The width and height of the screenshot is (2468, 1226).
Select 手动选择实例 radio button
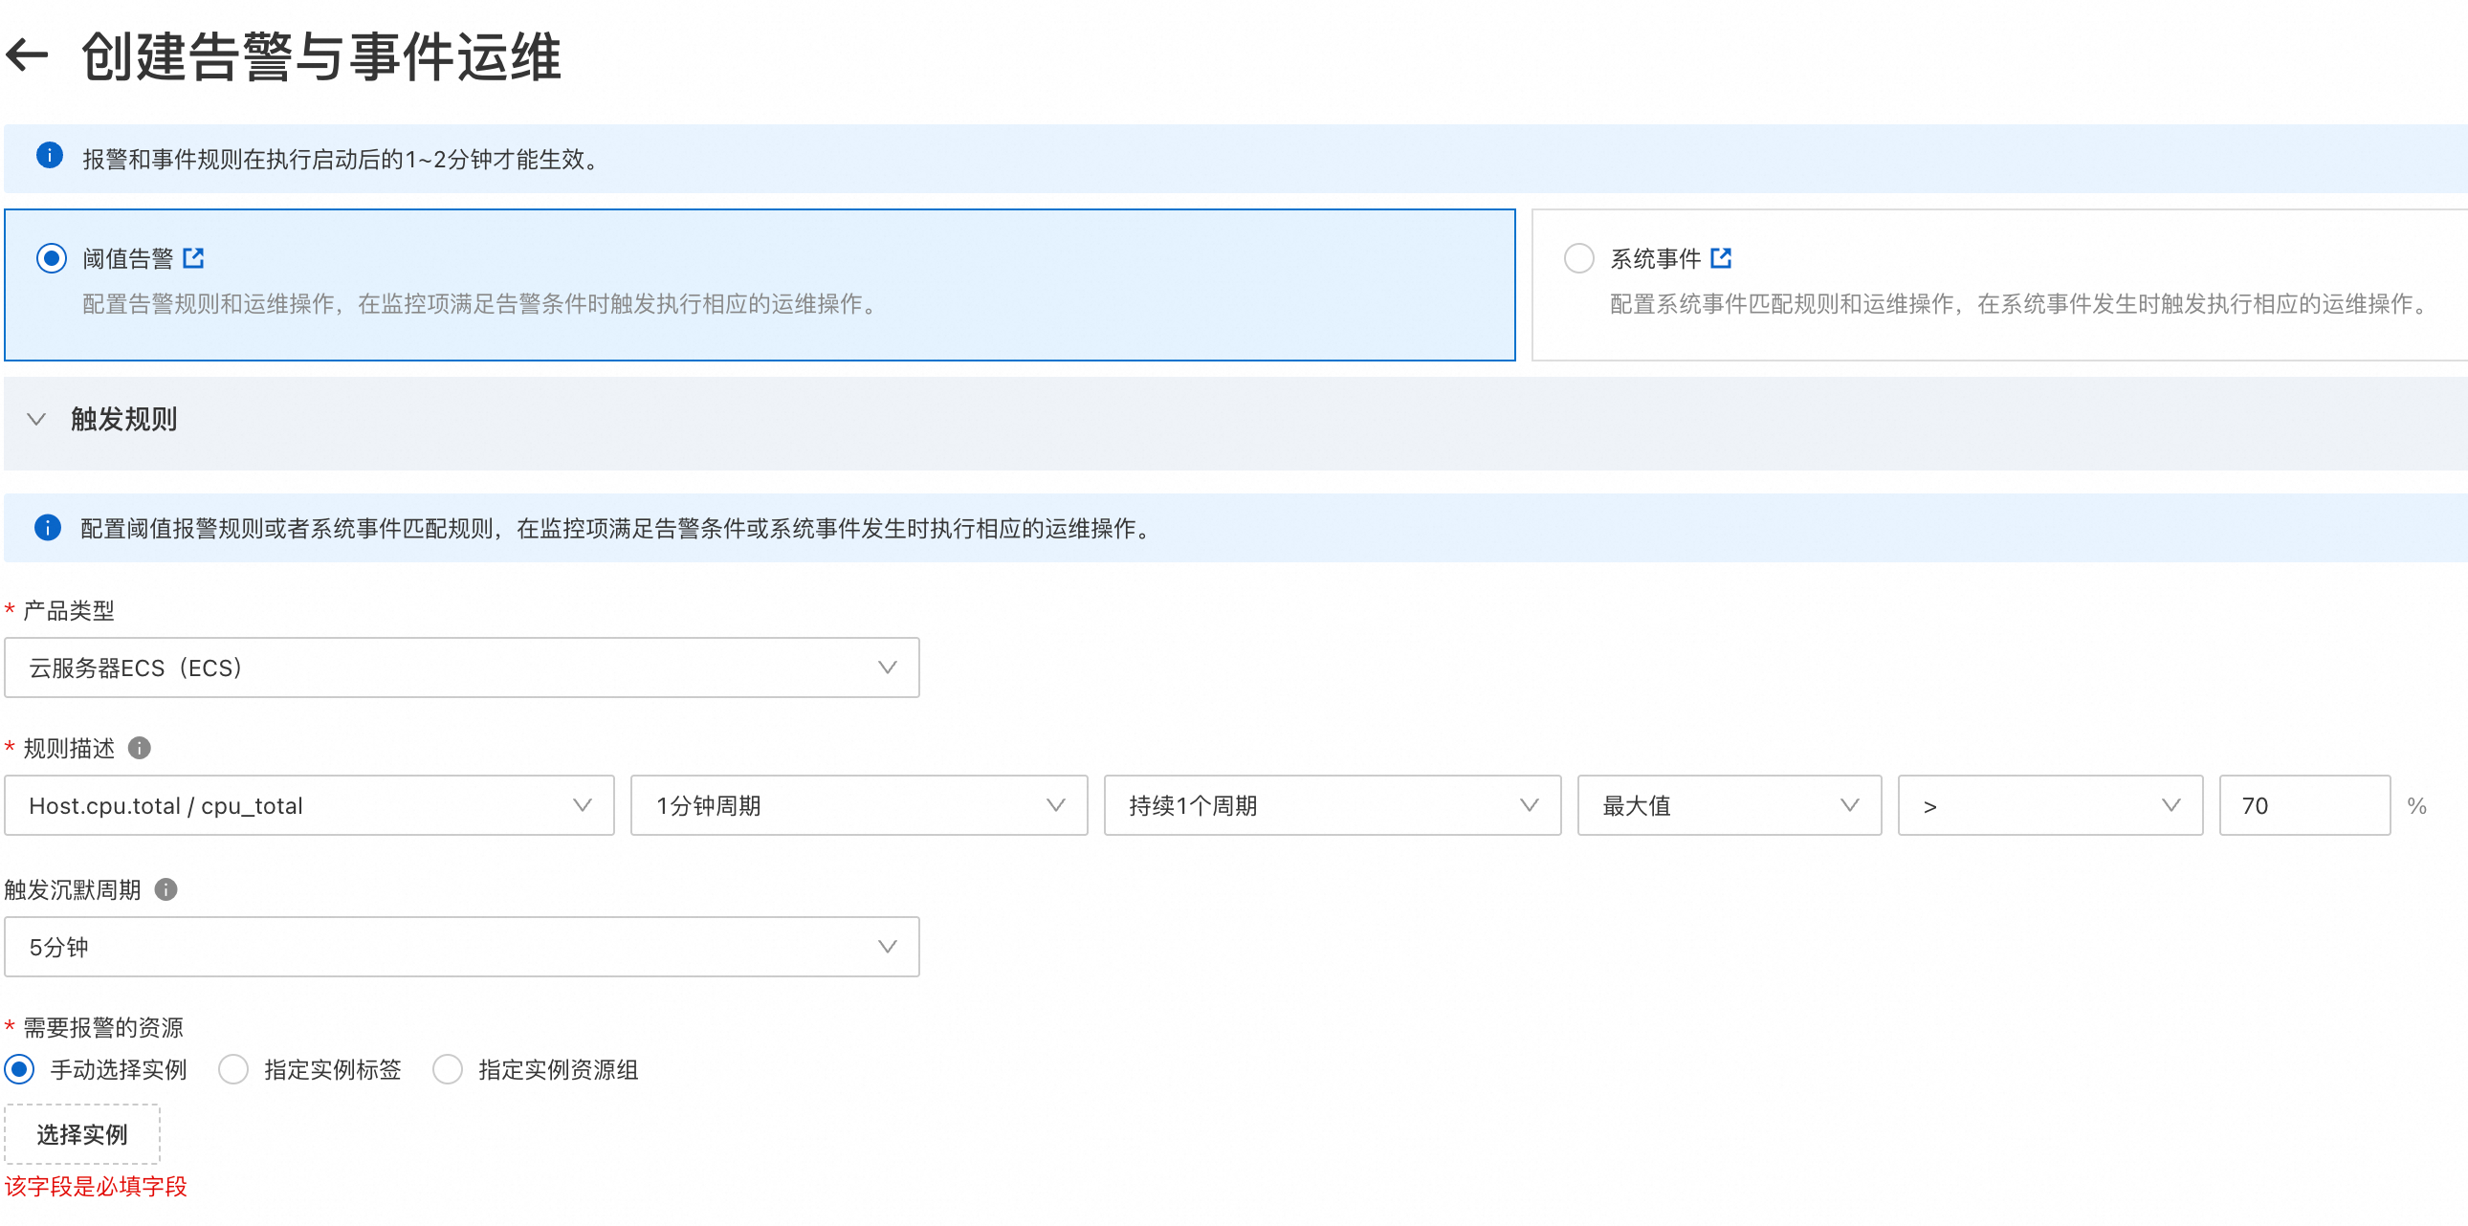pyautogui.click(x=19, y=1070)
